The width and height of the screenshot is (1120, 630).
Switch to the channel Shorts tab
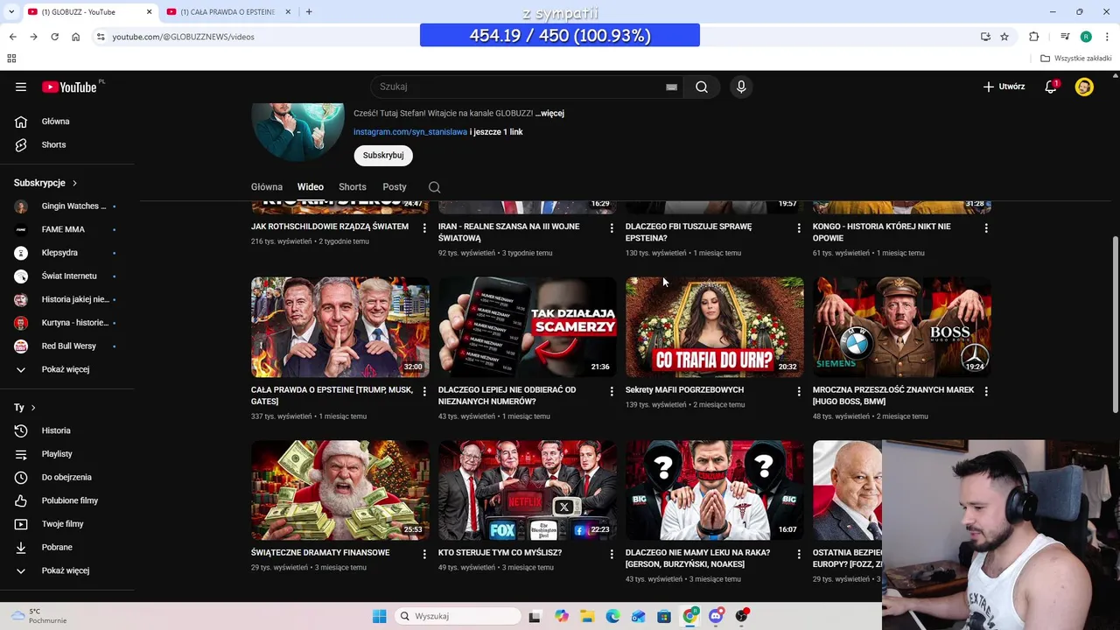point(353,187)
